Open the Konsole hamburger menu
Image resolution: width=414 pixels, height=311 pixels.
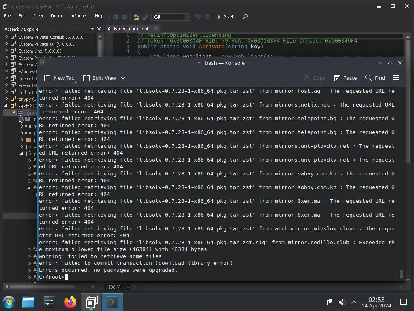pos(396,78)
